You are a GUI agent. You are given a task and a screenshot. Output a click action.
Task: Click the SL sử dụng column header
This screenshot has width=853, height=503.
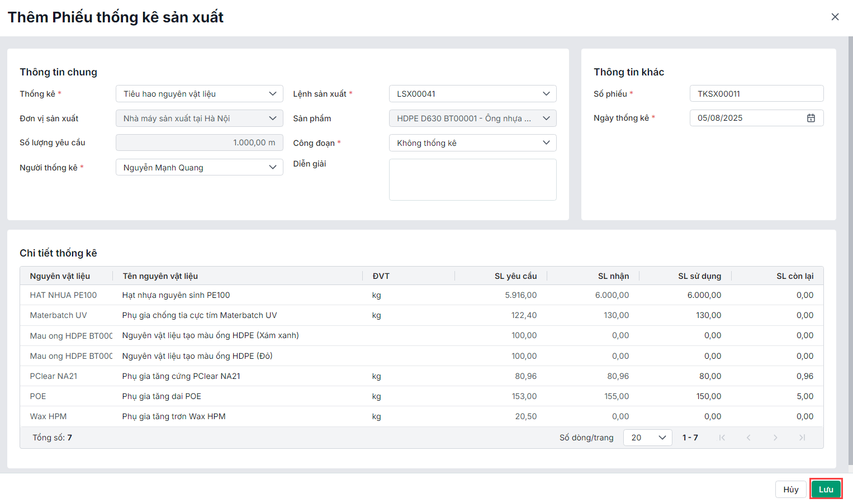point(699,276)
